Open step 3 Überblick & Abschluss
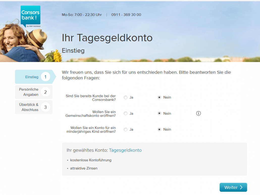Viewport: 260px width, 195px height. pyautogui.click(x=34, y=107)
